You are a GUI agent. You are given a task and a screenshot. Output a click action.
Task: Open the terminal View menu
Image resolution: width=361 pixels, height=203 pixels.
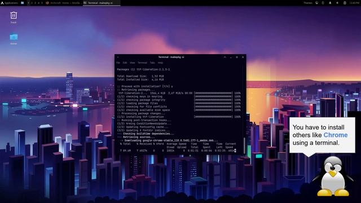(x=132, y=63)
